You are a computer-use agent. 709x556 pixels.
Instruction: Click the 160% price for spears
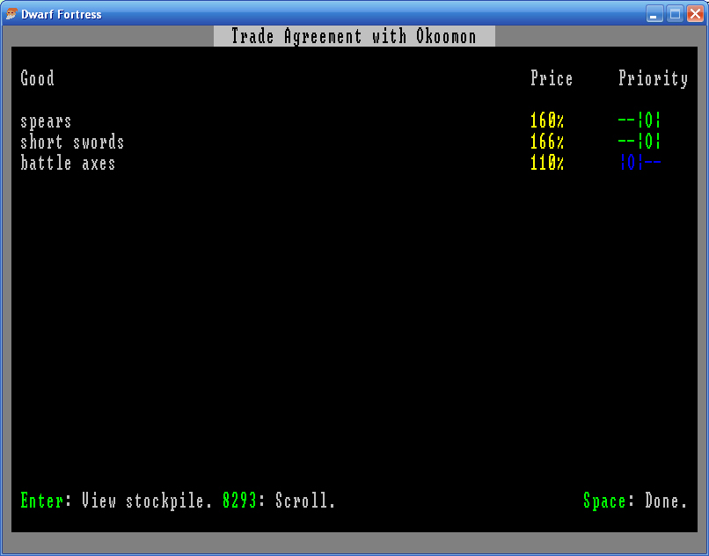tap(547, 121)
